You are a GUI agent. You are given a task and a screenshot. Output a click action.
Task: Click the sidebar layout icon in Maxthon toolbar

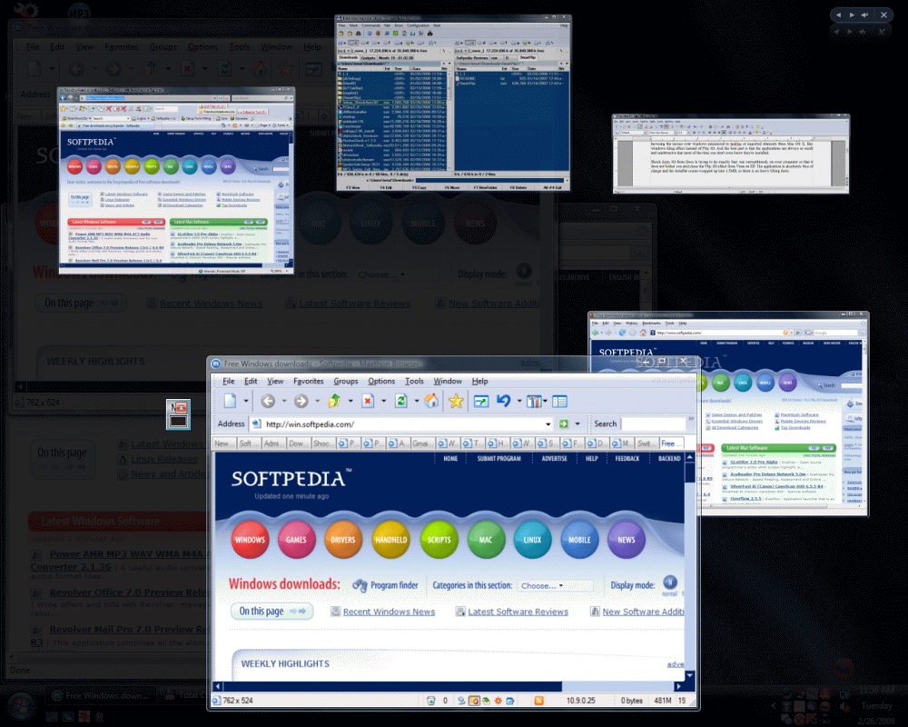pyautogui.click(x=559, y=401)
